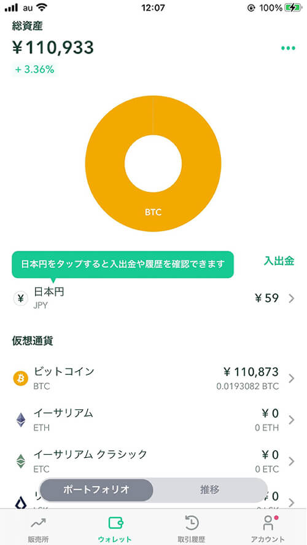Tap the Ethereum Classic green icon
The image size is (307, 545).
click(21, 461)
